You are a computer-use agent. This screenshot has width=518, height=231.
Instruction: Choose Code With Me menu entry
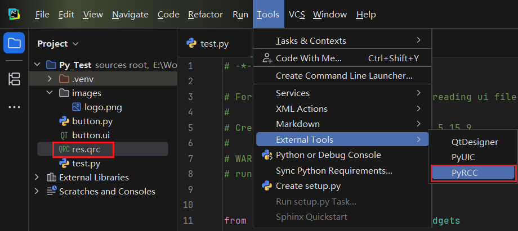click(342, 58)
